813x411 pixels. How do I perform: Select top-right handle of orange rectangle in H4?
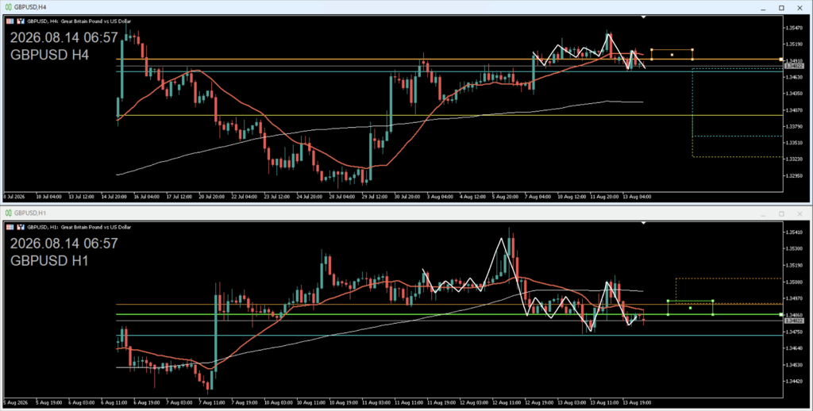click(692, 50)
